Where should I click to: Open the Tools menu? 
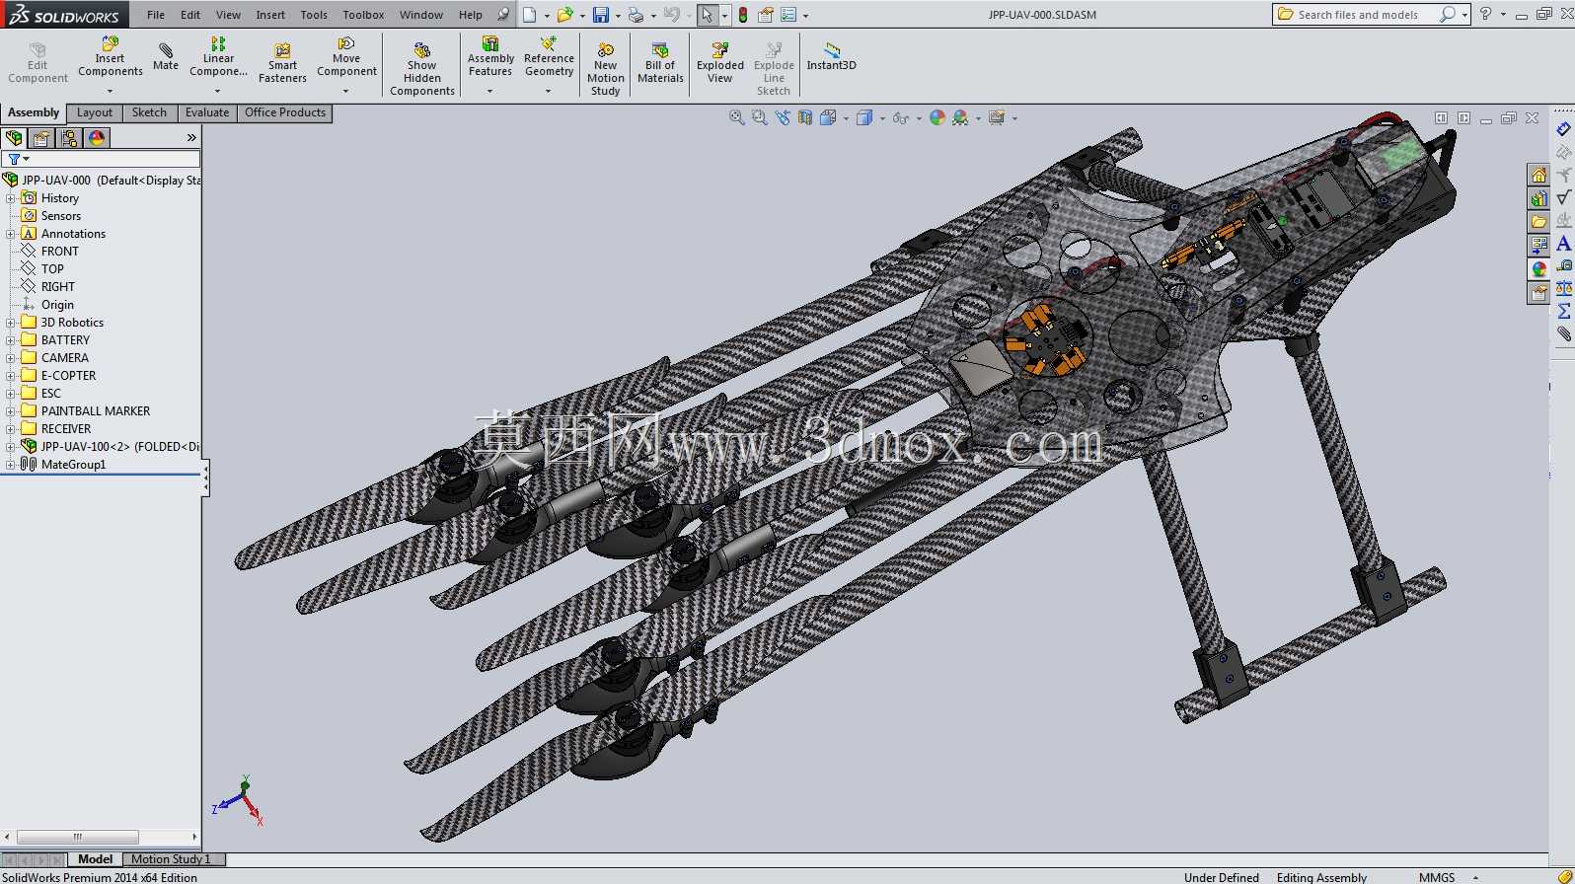tap(314, 15)
